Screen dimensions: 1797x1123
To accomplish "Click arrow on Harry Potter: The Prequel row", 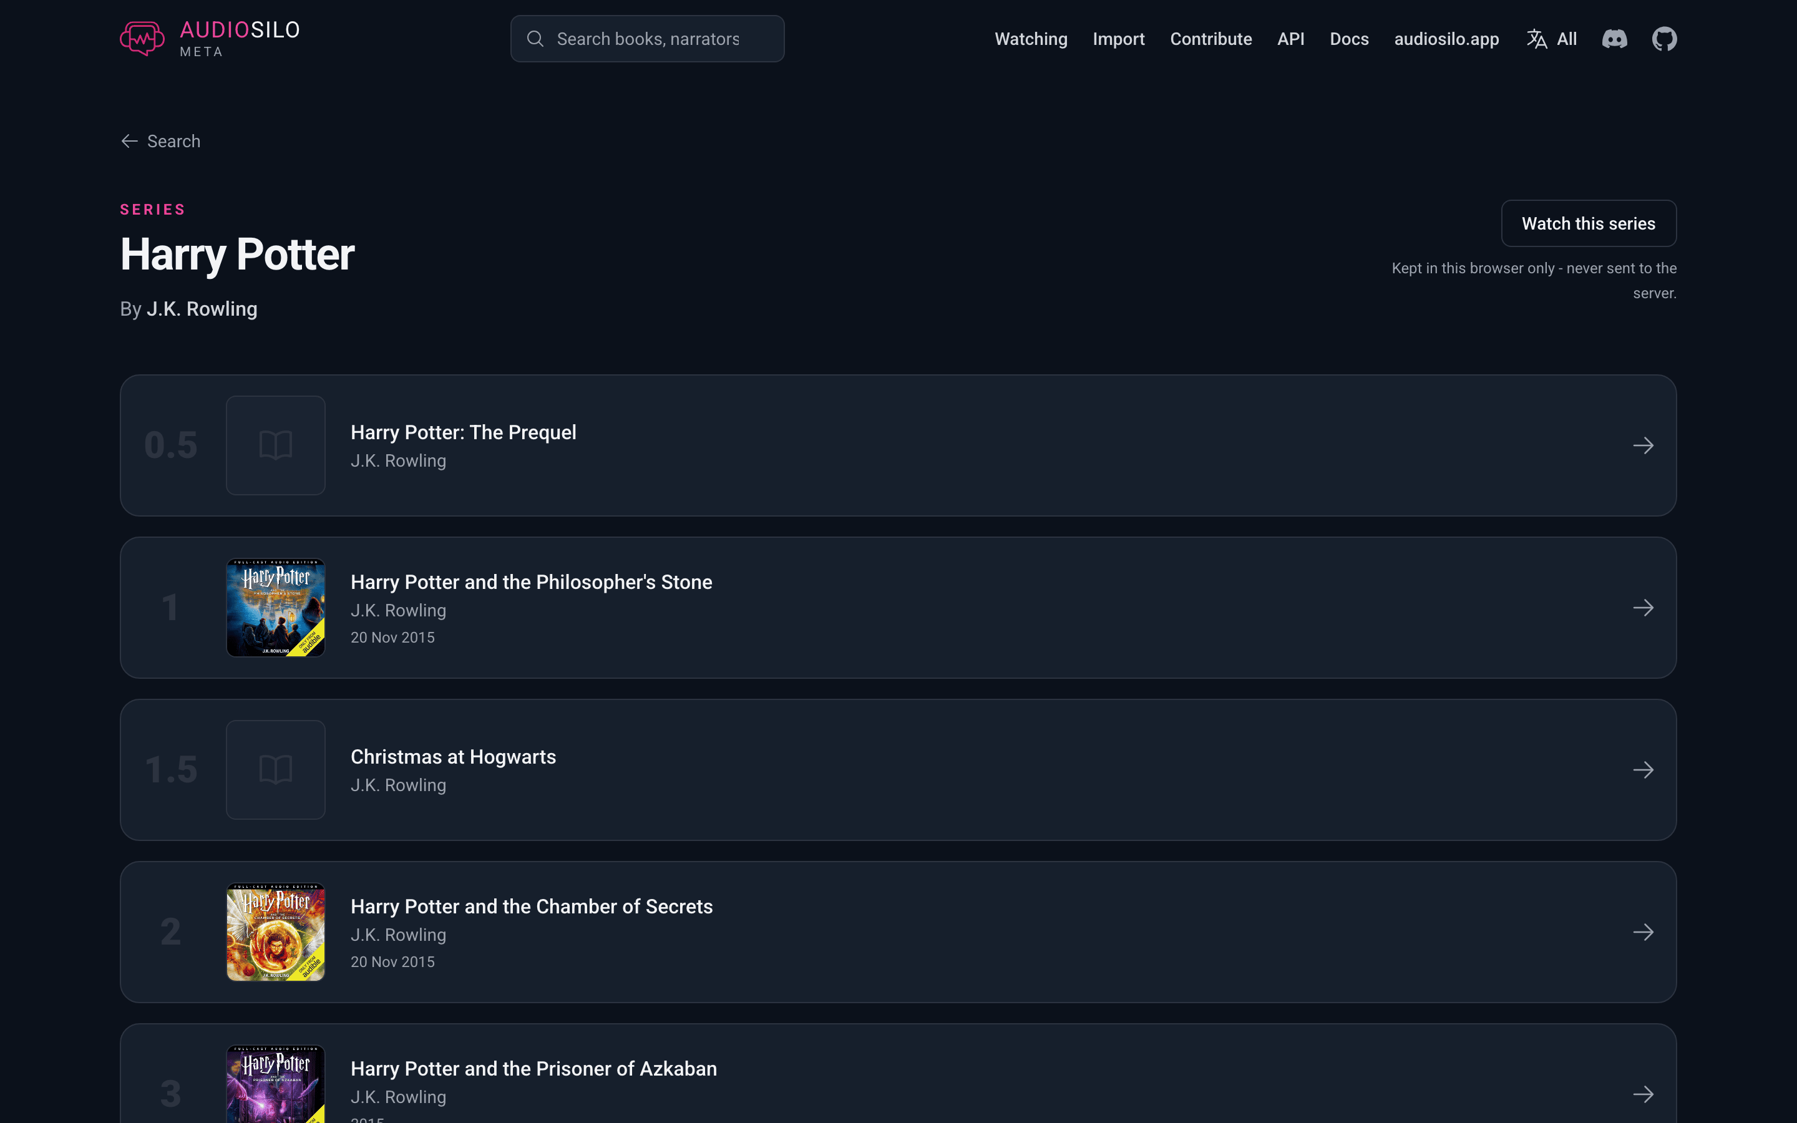I will click(1644, 445).
